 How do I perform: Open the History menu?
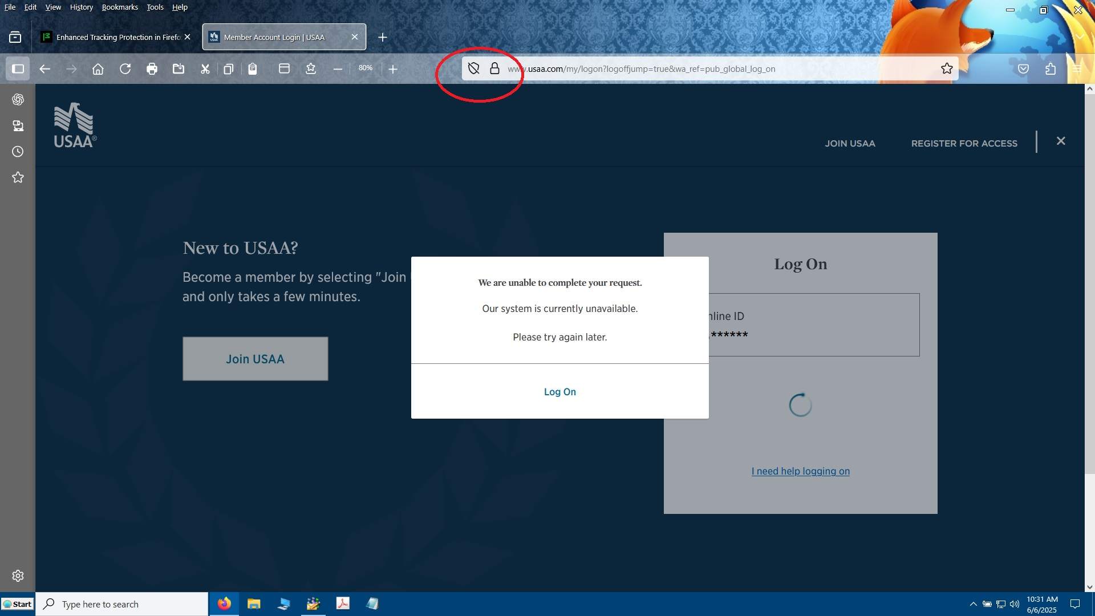point(82,7)
